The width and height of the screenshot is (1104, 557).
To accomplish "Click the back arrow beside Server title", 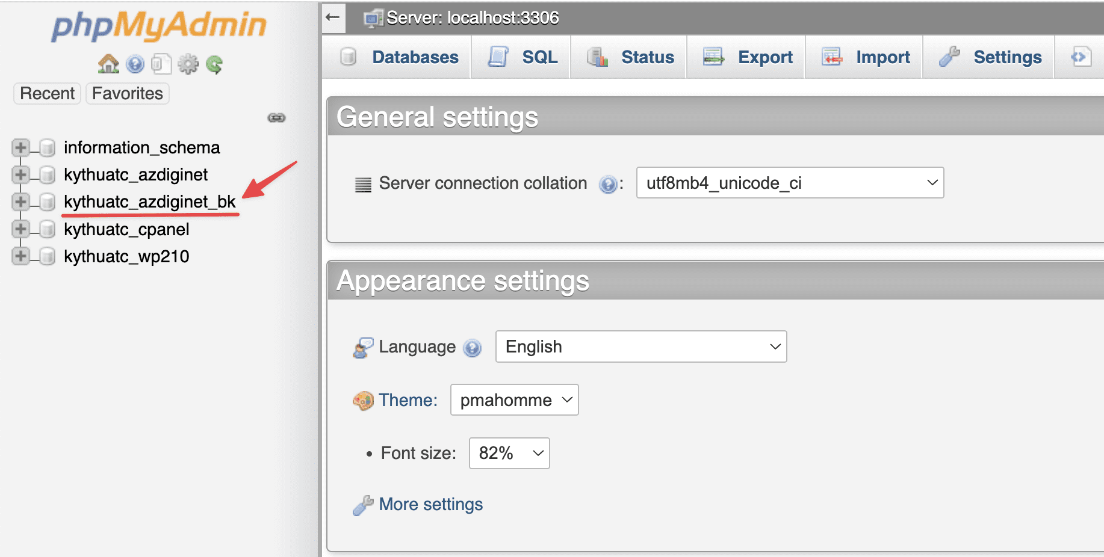I will 333,17.
